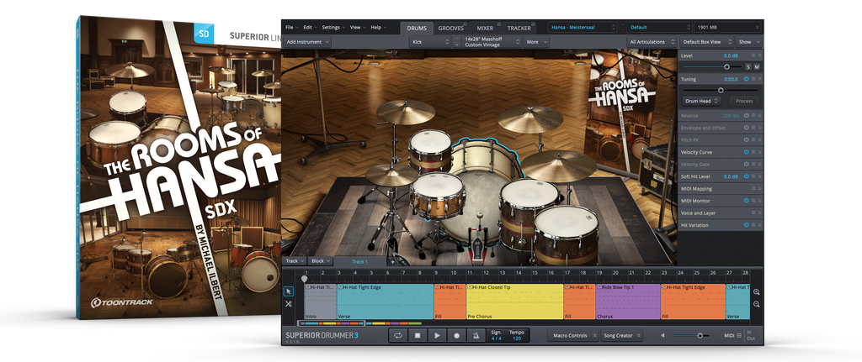Image resolution: width=862 pixels, height=362 pixels.
Task: Toggle the Tuning power button
Action: [x=747, y=79]
